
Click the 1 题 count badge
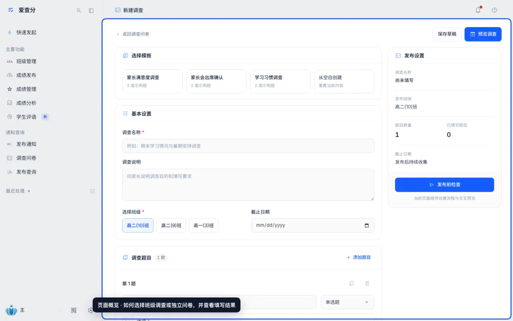coord(161,258)
